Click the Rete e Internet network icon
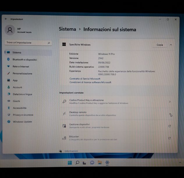The width and height of the screenshot is (184, 178). pyautogui.click(x=8, y=66)
